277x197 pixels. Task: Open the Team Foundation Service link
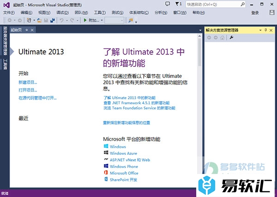139,108
